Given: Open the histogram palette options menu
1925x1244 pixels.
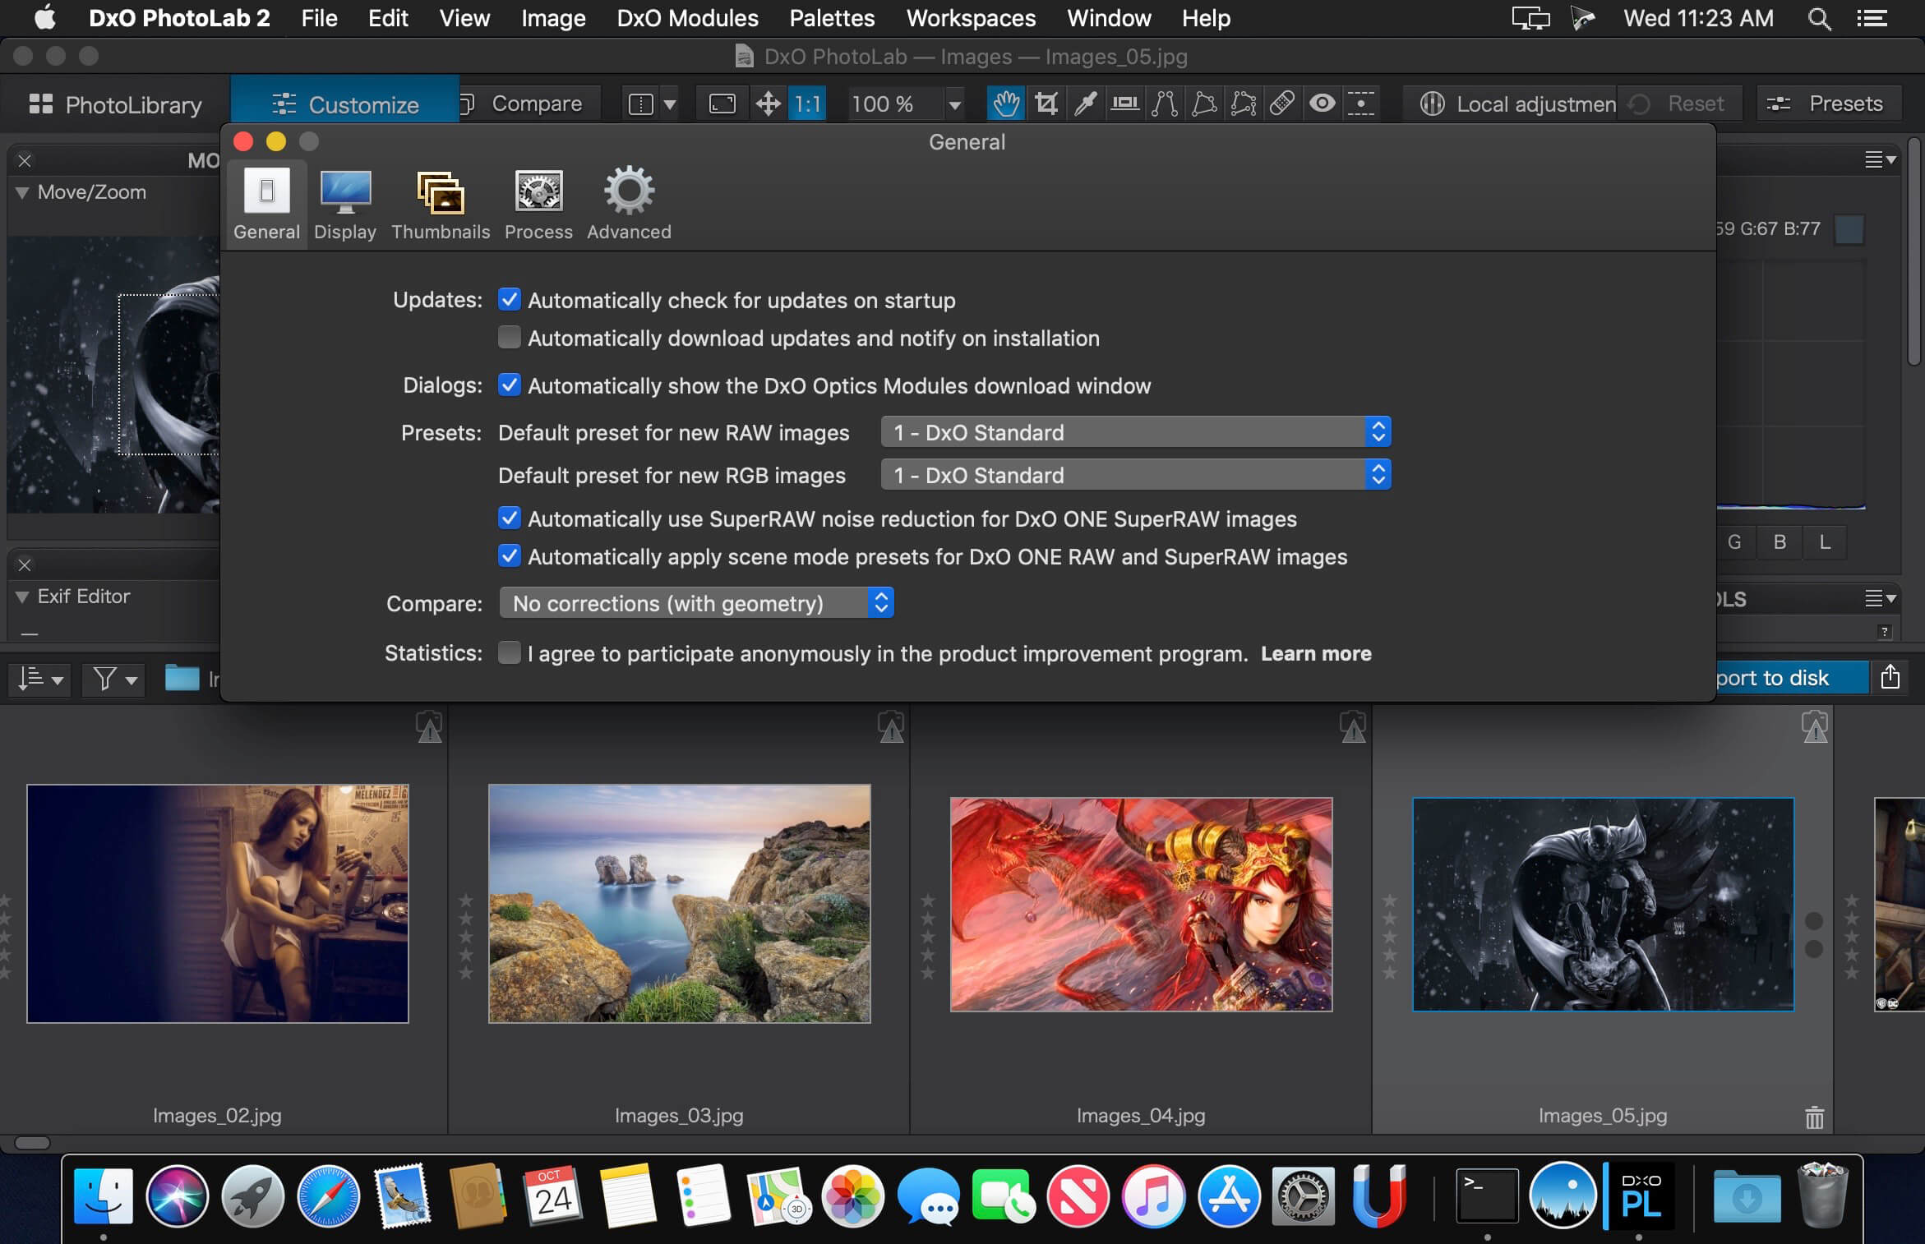Looking at the screenshot, I should (1880, 159).
